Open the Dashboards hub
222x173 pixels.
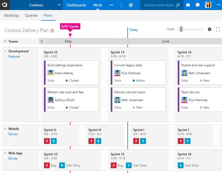coord(76,5)
